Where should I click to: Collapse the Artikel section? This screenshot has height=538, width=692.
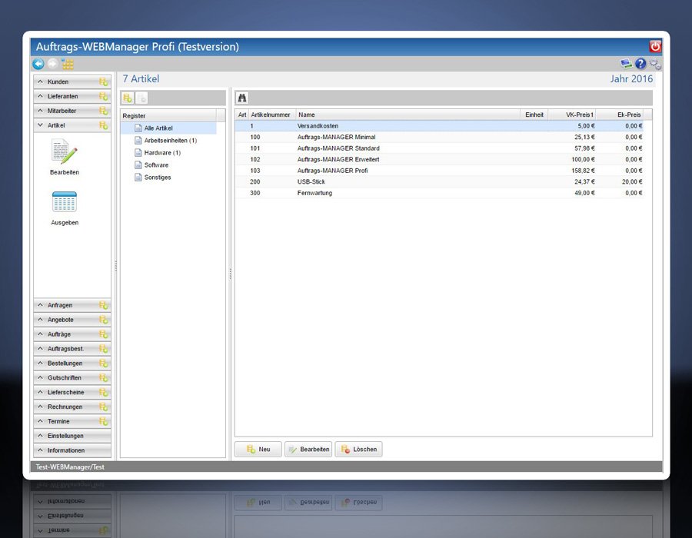pyautogui.click(x=72, y=125)
